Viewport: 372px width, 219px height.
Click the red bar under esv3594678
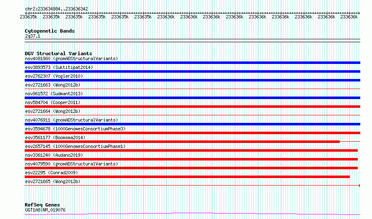point(192,133)
